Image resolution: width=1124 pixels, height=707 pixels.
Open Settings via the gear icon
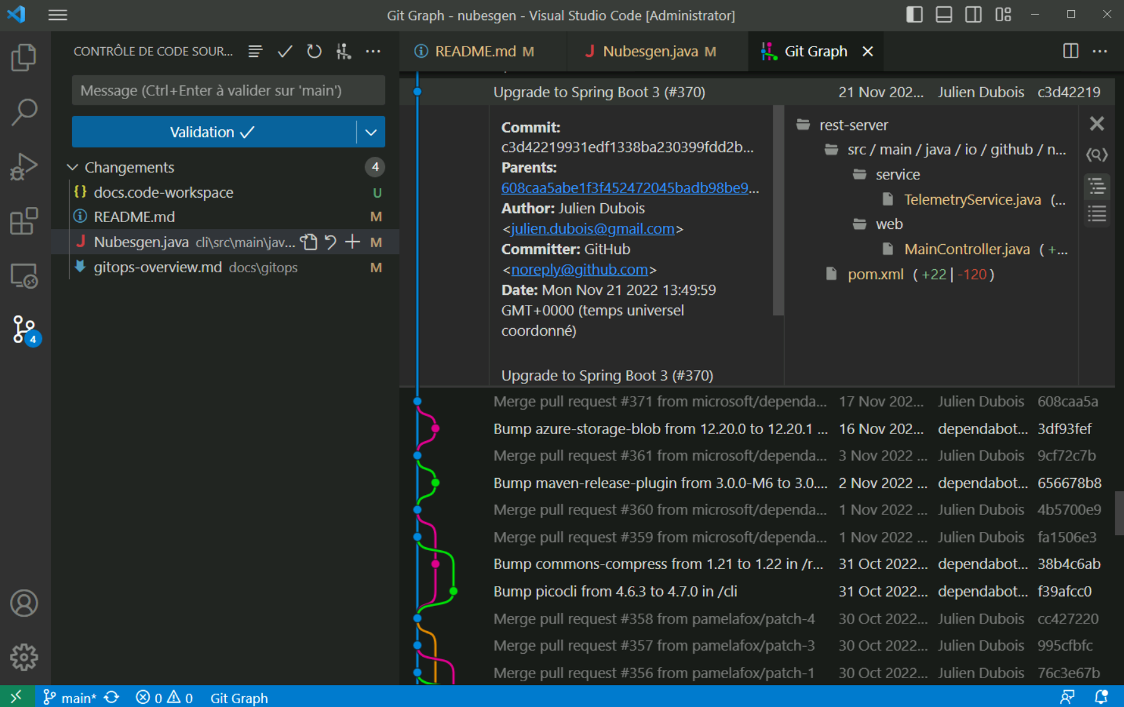24,657
